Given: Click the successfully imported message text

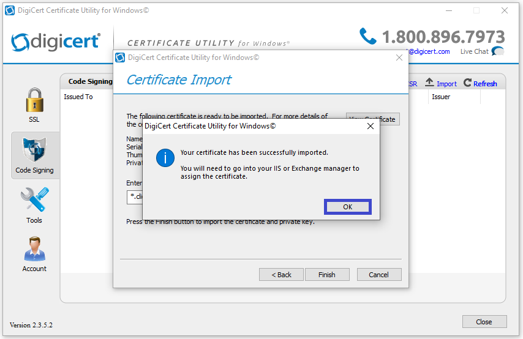Looking at the screenshot, I should point(254,152).
